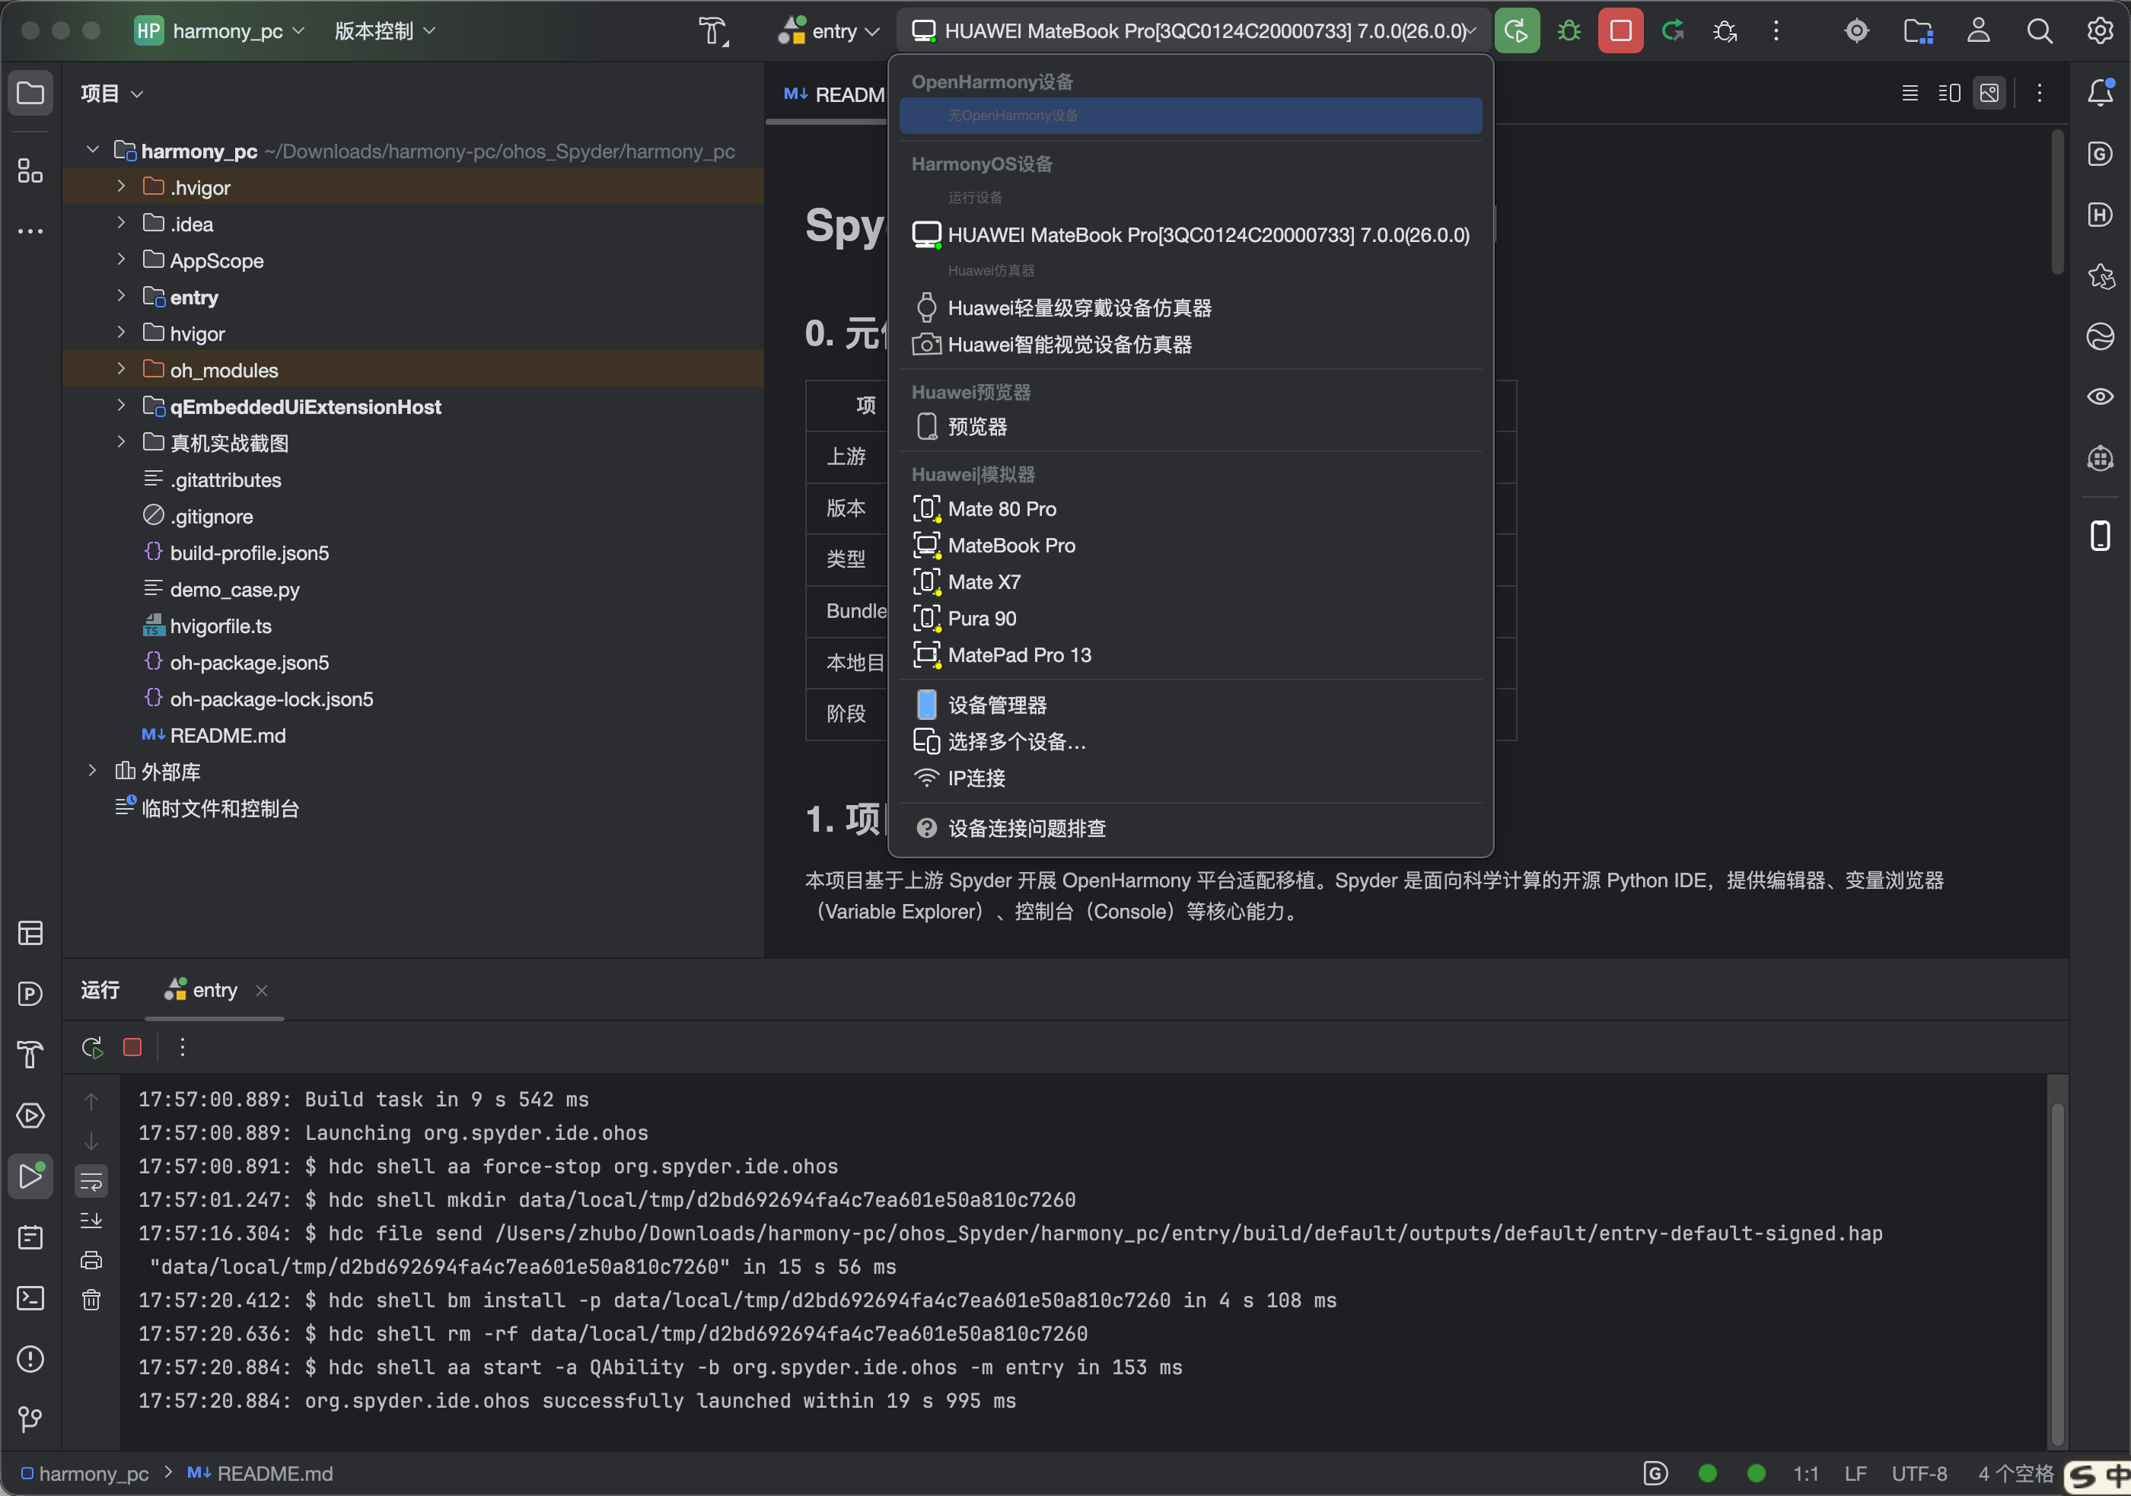The width and height of the screenshot is (2131, 1496).
Task: Clear console output with trash icon
Action: [x=91, y=1300]
